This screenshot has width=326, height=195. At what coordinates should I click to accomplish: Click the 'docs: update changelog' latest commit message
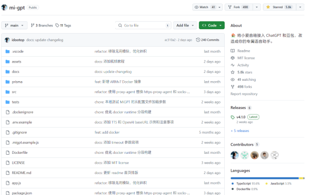45,40
